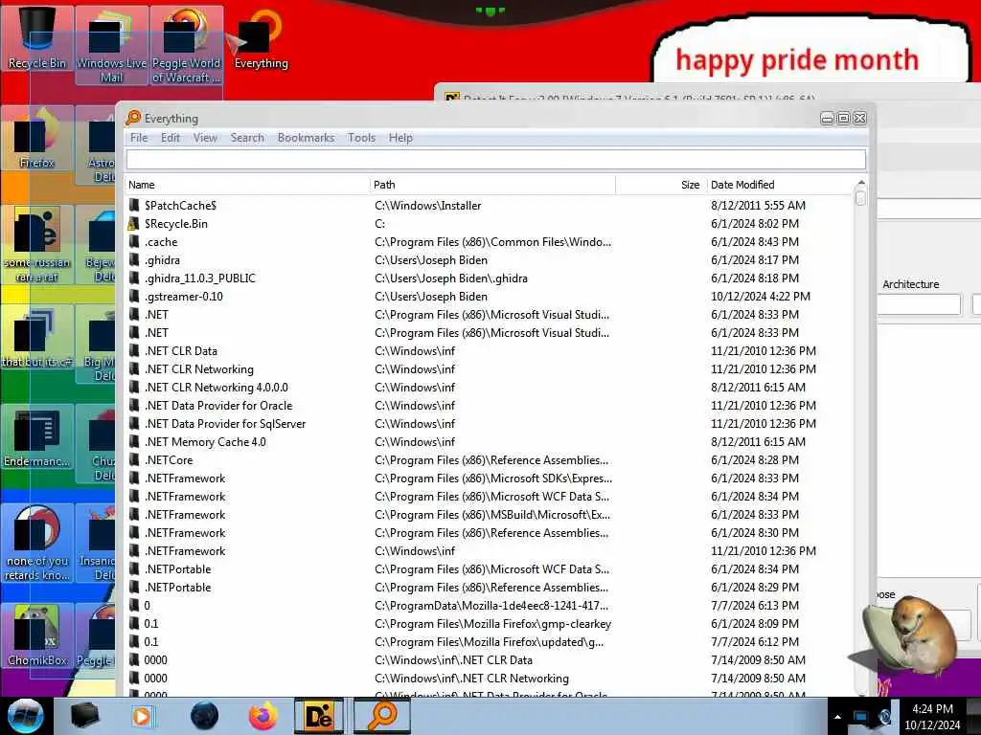Viewport: 981px width, 735px height.
Task: Open the View menu in Everything
Action: pyautogui.click(x=205, y=138)
